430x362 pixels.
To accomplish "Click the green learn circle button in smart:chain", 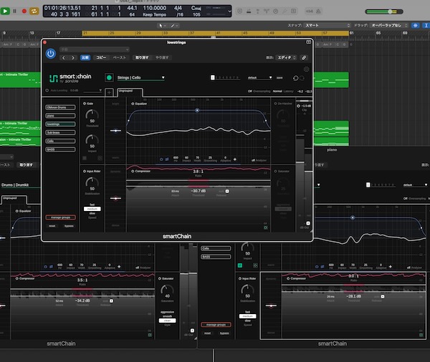I will (109, 78).
